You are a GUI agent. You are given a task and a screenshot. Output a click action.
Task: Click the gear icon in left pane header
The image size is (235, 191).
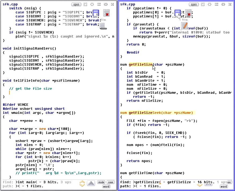(92, 4)
